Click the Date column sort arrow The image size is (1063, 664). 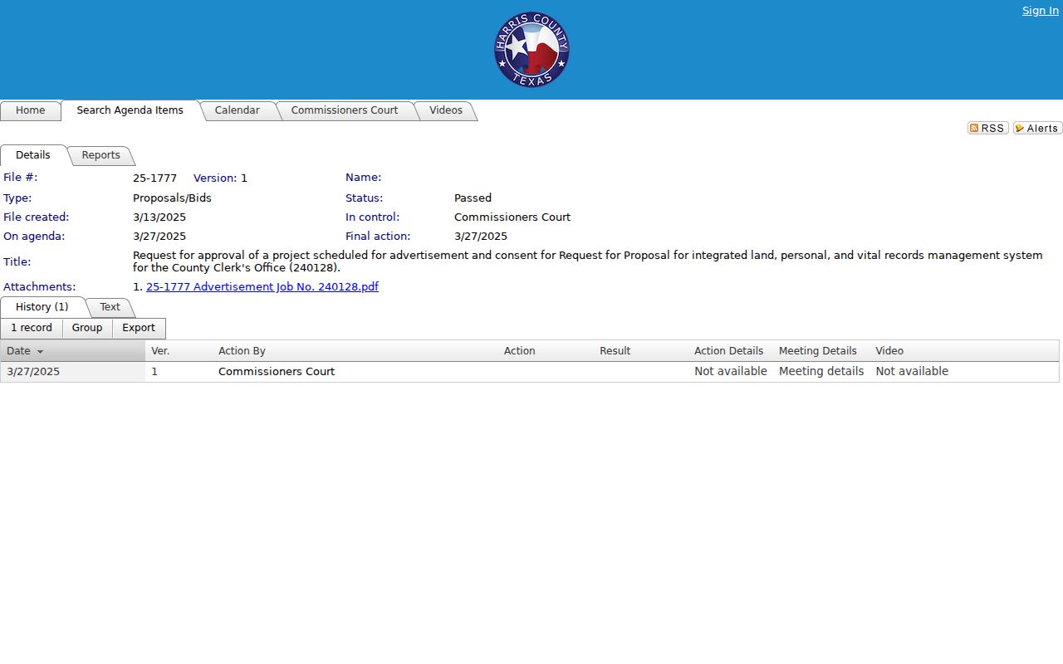[40, 352]
